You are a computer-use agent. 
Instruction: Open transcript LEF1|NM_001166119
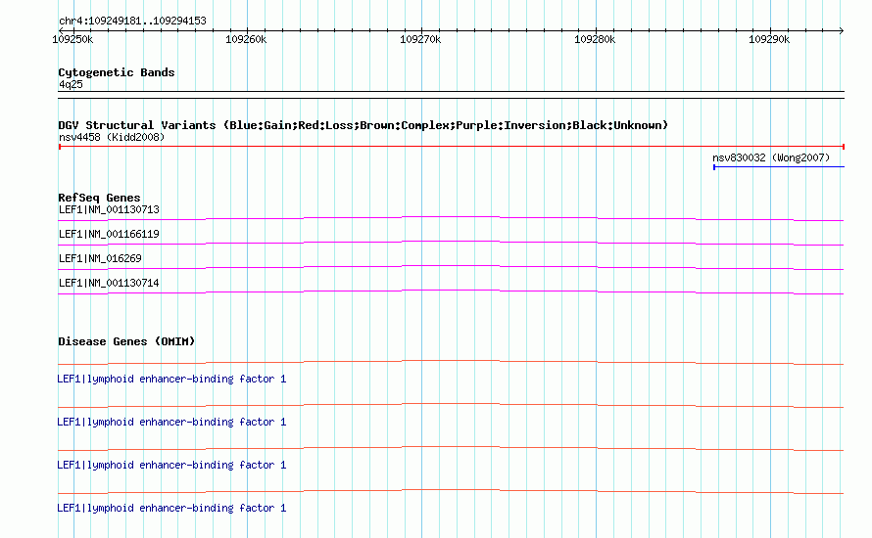coord(109,235)
